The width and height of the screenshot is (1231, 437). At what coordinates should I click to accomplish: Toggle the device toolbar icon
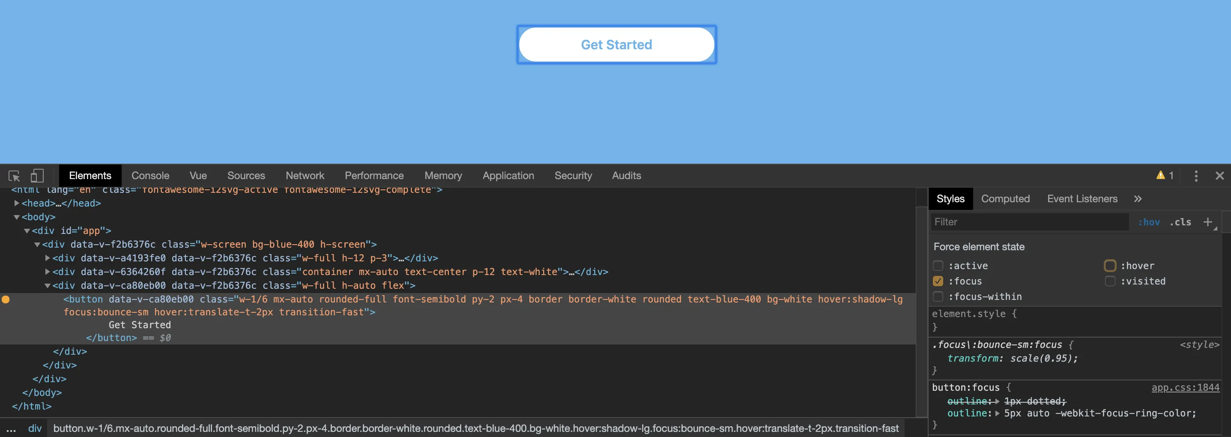[37, 176]
